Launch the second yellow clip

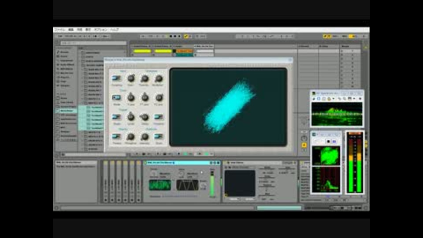point(163,51)
